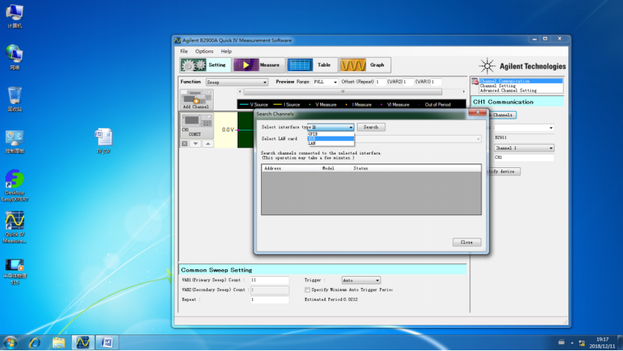Open the Options menu
This screenshot has width=623, height=351.
204,51
